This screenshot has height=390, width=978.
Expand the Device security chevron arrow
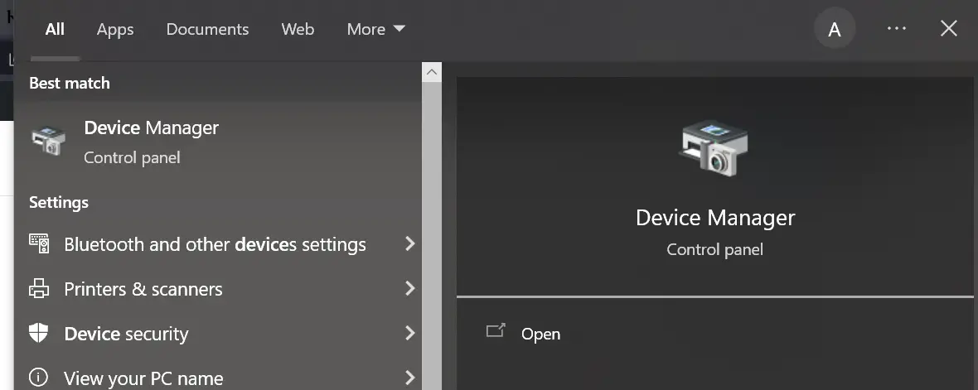coord(409,333)
